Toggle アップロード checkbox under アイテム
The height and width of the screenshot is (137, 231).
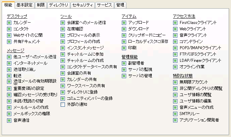[124, 23]
